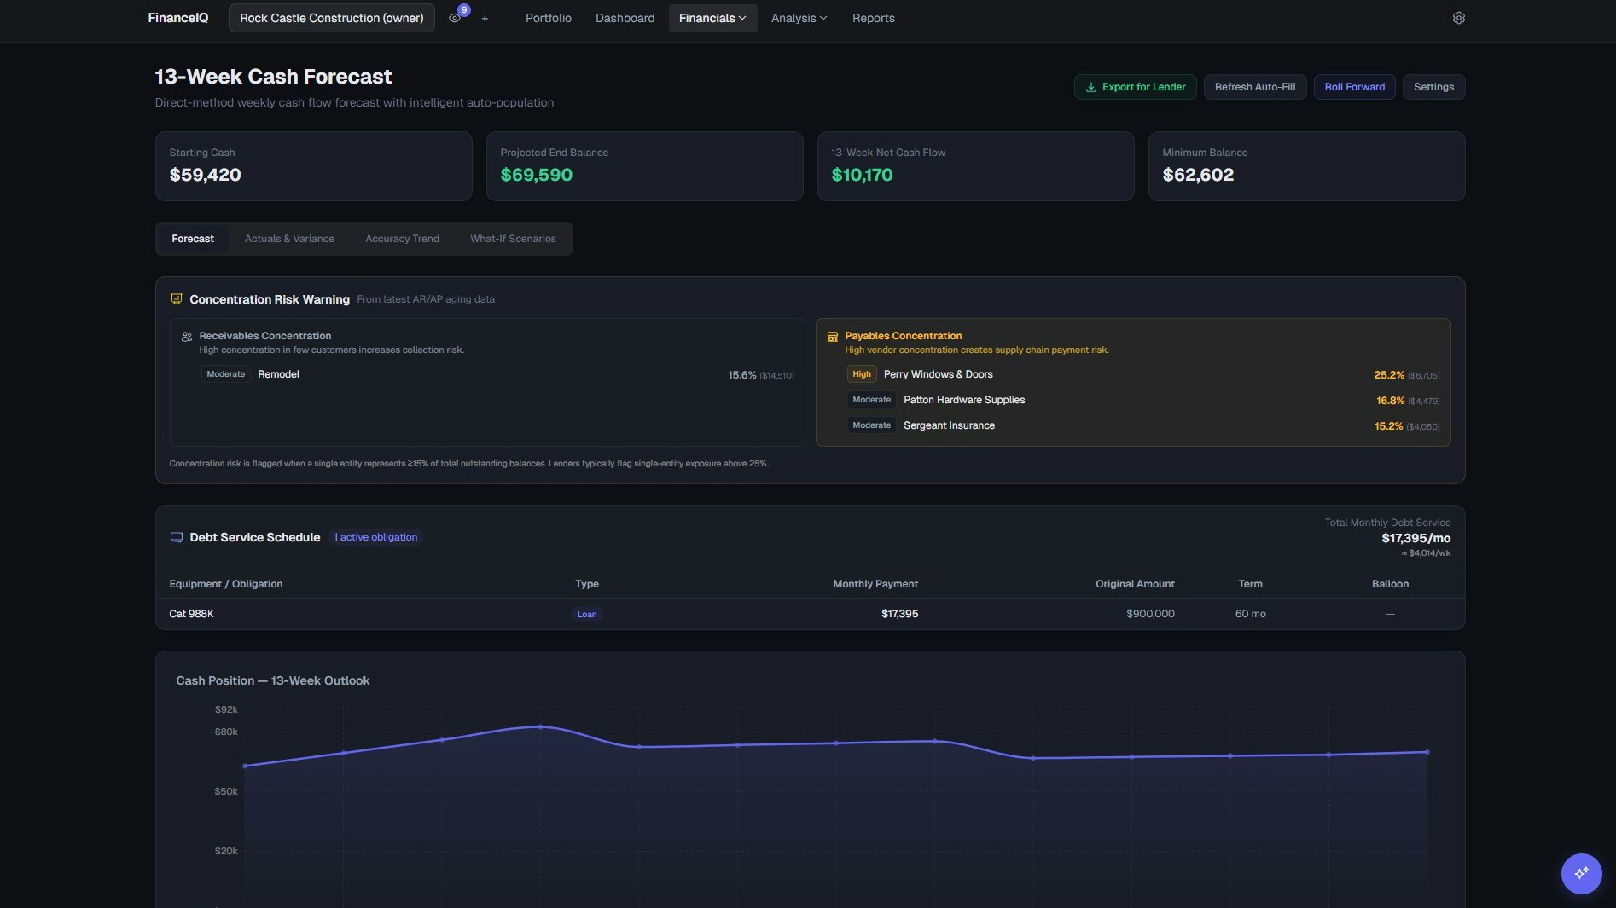Click the download icon inside Export for Lender

[x=1090, y=86]
